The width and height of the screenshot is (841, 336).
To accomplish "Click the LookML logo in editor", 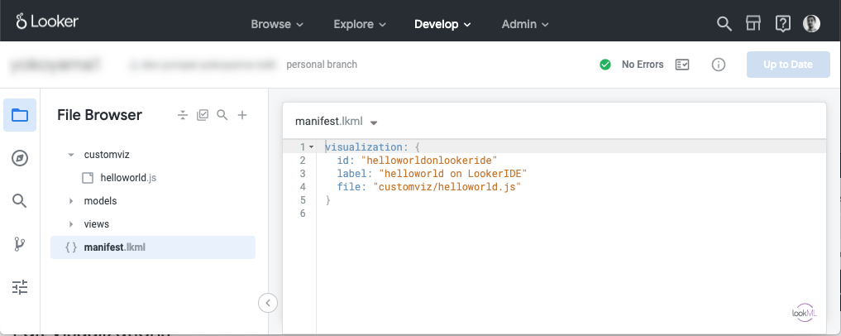I will point(805,313).
